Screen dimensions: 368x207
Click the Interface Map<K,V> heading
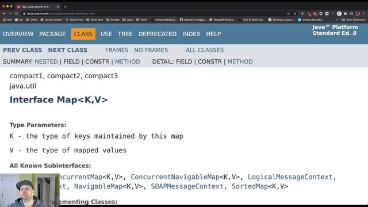pos(59,99)
